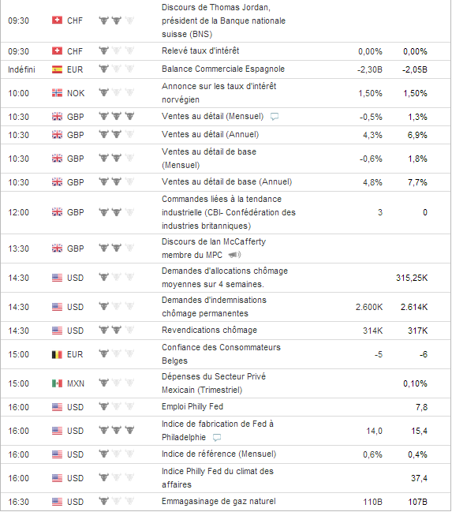Click the Norwegian flag next to NOK
Image resolution: width=452 pixels, height=512 pixels.
tap(57, 93)
